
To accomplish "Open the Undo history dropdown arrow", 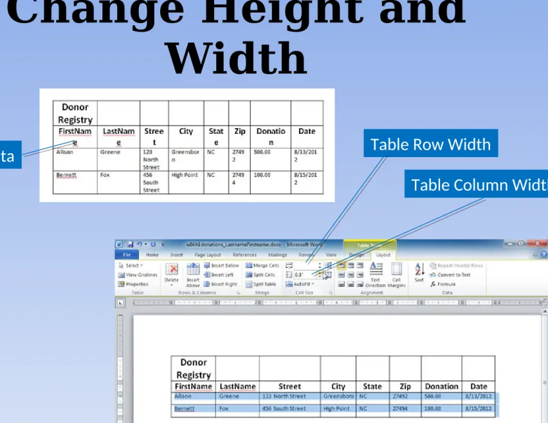I will (145, 244).
